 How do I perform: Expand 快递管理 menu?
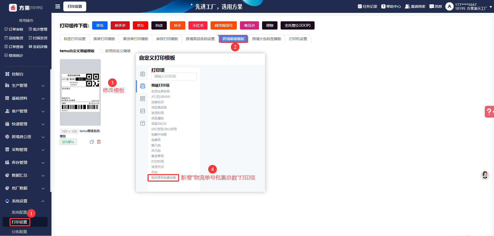(x=25, y=124)
